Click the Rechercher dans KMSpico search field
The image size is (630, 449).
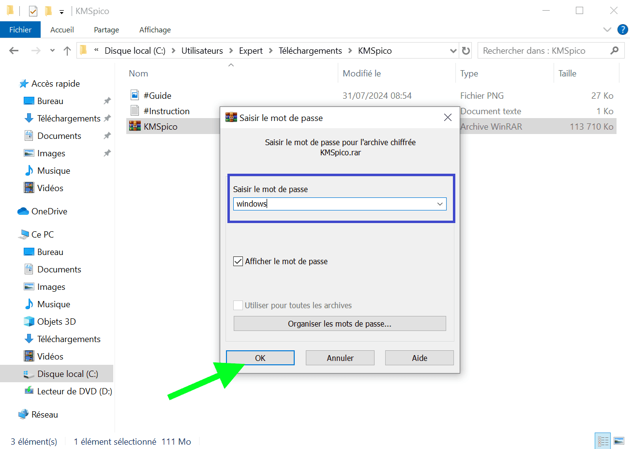point(544,51)
